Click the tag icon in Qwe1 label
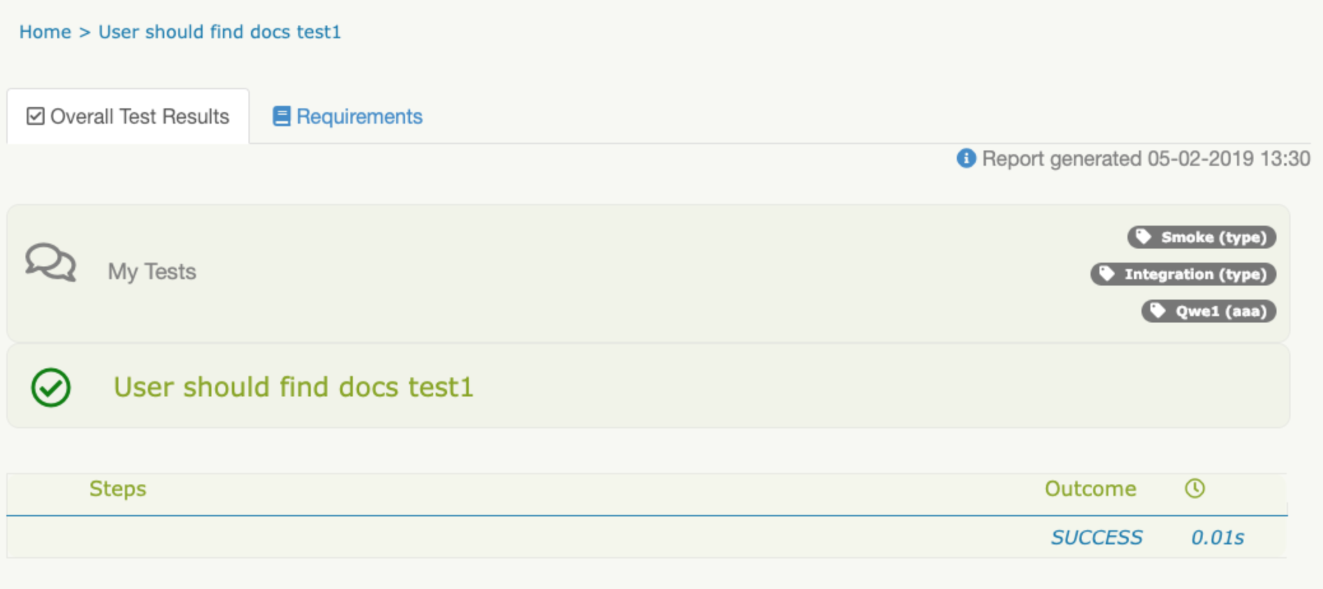 1158,310
